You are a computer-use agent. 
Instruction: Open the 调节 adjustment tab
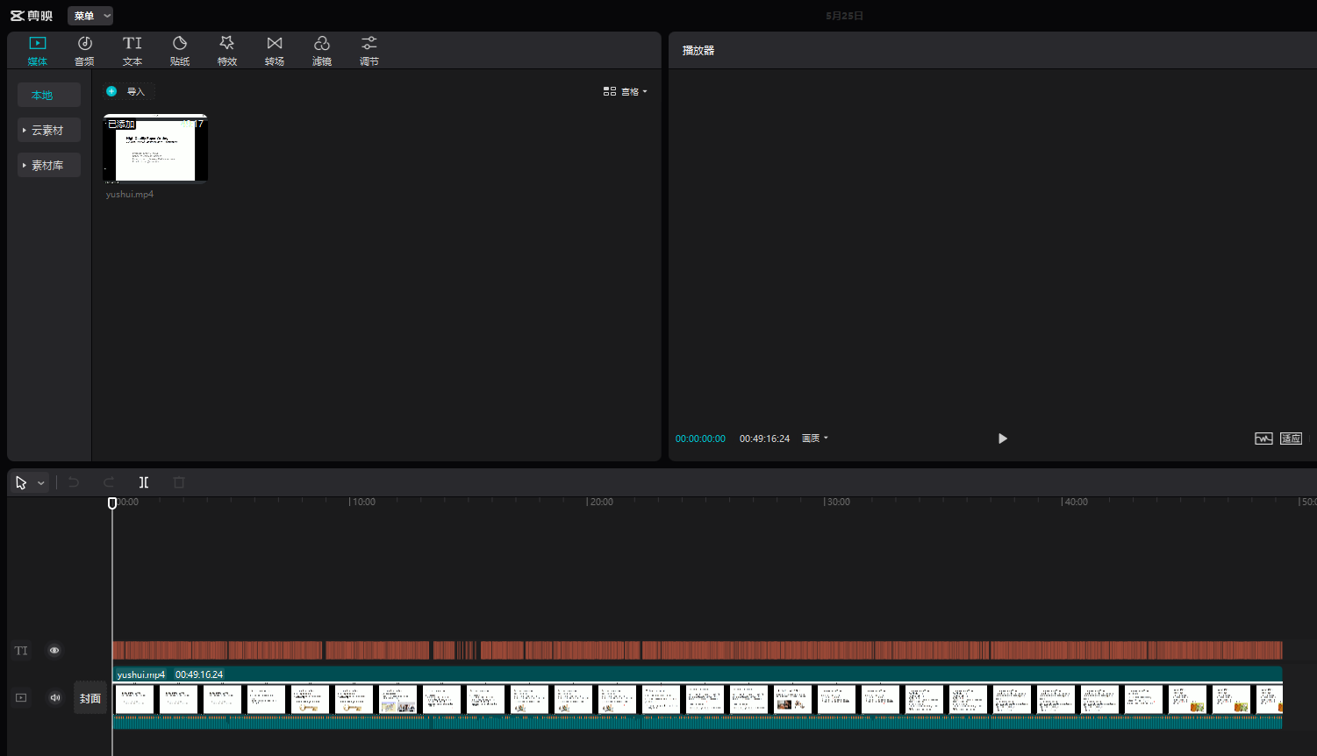click(x=369, y=51)
